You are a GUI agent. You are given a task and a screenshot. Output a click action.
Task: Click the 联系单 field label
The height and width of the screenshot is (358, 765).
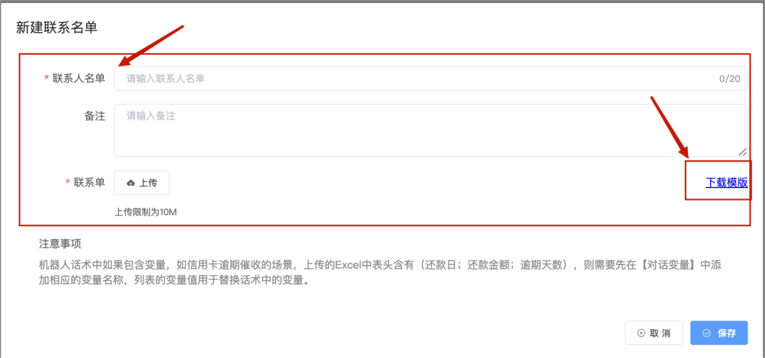(90, 183)
